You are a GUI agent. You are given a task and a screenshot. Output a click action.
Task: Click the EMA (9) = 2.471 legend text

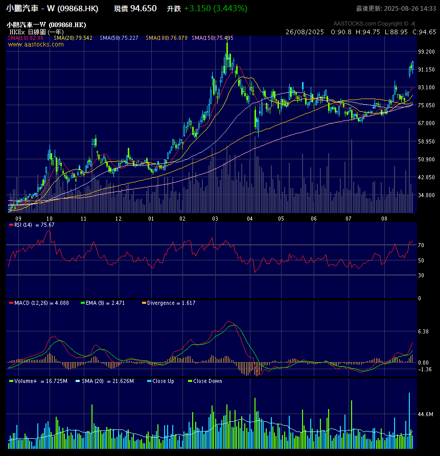(105, 303)
